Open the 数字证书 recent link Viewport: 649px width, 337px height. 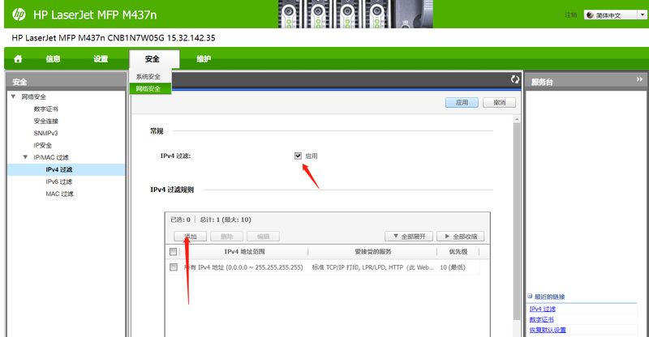541,320
